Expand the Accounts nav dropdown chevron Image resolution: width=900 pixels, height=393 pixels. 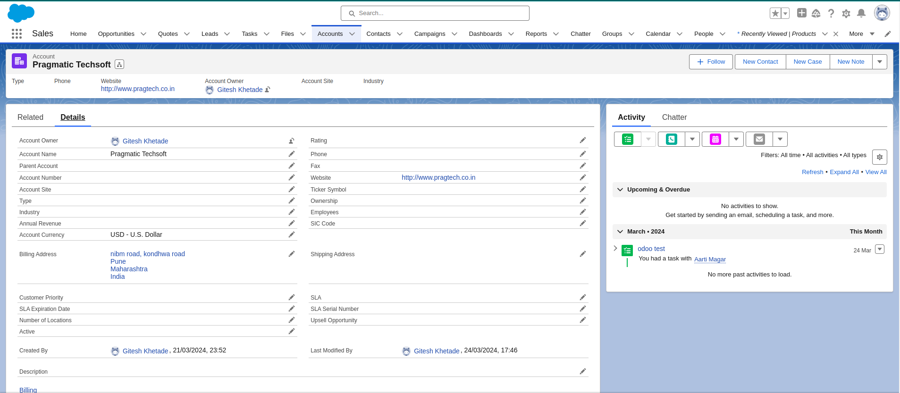(x=352, y=34)
